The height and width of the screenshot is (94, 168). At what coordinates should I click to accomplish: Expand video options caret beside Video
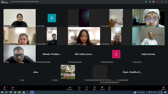coord(16,87)
